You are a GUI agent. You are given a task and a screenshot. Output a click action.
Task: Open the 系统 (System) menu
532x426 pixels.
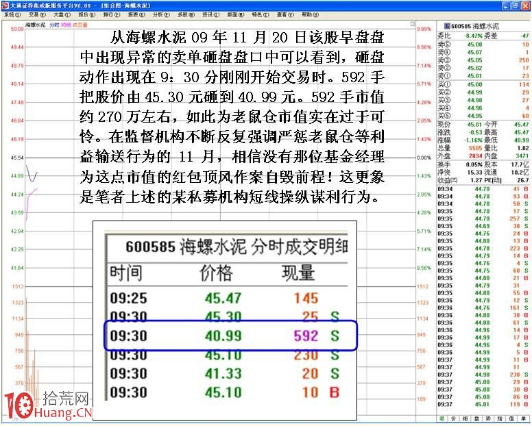click(10, 14)
